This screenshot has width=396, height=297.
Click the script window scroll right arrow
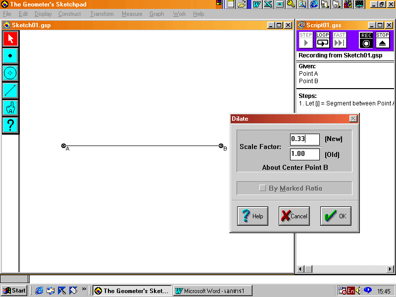point(390,269)
